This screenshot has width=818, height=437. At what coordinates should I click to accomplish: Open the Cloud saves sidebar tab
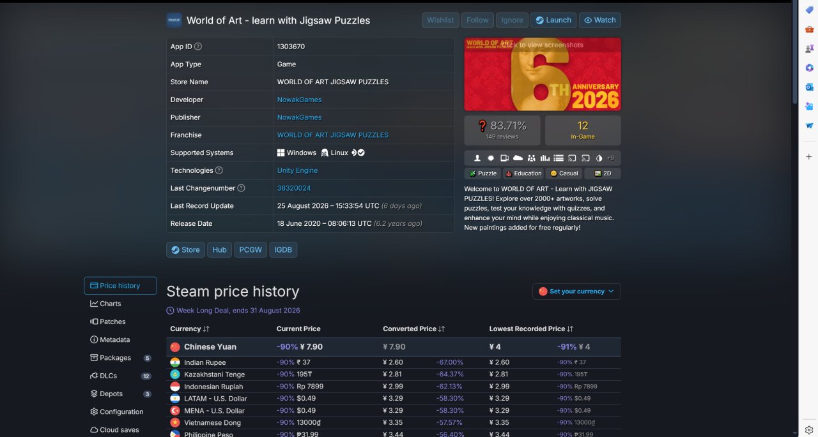tap(120, 430)
